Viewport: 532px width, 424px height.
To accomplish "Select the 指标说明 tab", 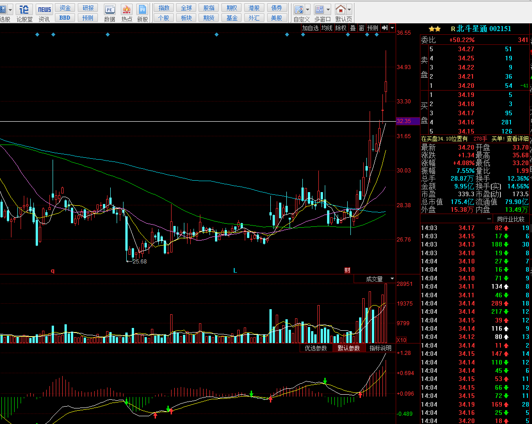I will 380,348.
